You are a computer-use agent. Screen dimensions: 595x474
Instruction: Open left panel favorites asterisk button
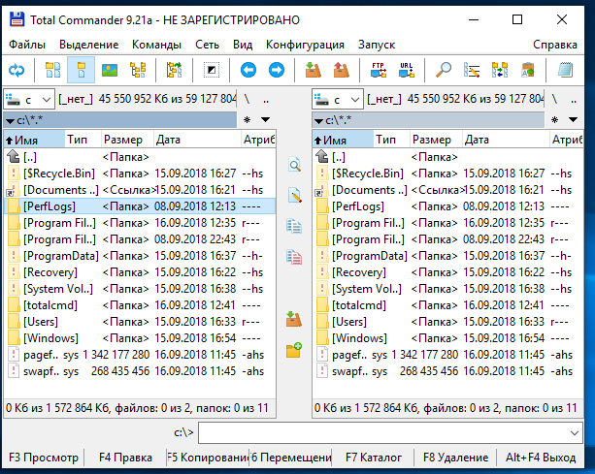pos(248,120)
